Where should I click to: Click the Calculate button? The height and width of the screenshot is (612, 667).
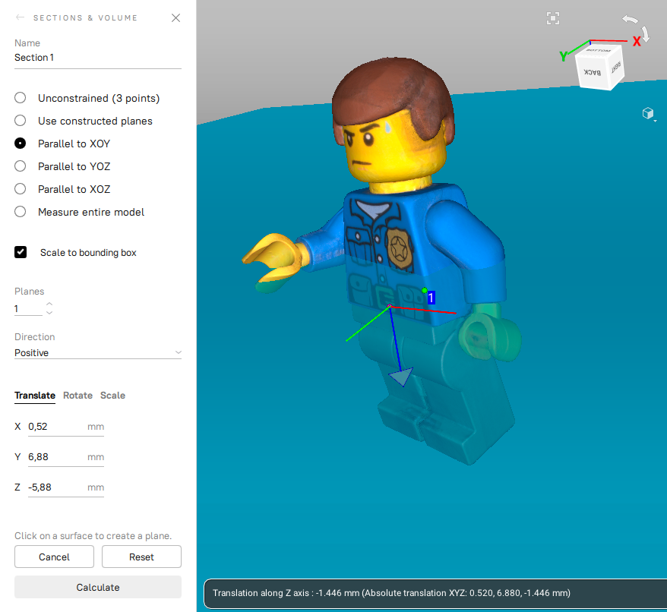(x=98, y=587)
